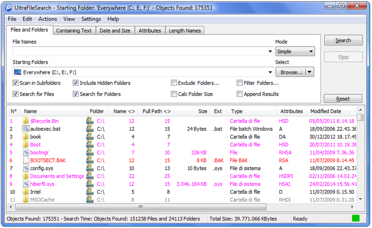Click drive icon in $Recycle.Bin row
Viewport: 372px width, 228px height.
[90, 121]
